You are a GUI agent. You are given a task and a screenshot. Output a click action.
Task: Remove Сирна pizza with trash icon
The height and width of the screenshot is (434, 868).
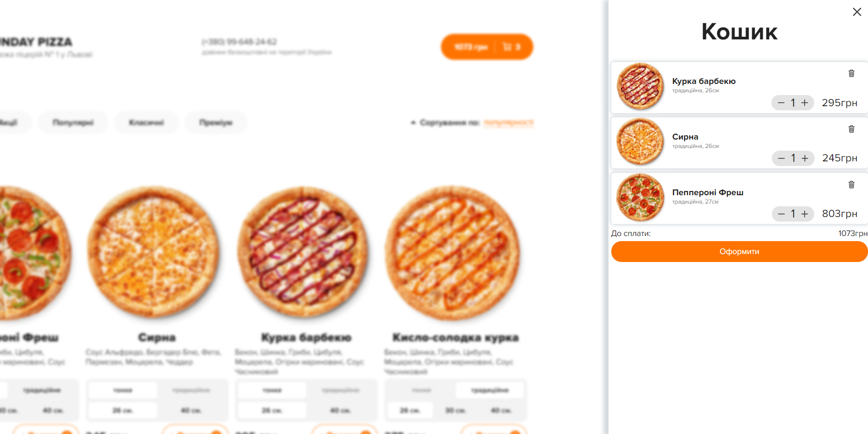click(851, 129)
